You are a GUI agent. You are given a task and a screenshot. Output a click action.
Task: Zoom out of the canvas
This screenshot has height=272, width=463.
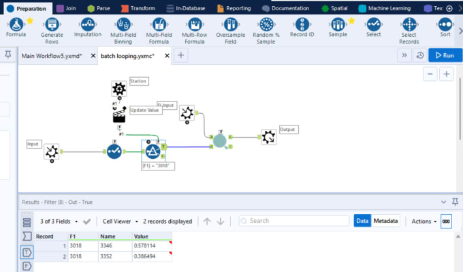click(430, 74)
